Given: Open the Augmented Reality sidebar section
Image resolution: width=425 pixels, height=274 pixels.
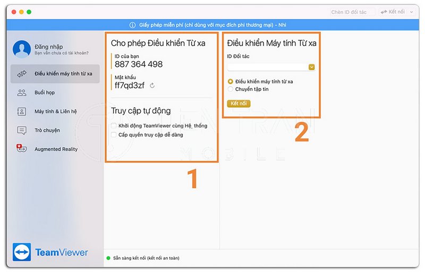Looking at the screenshot, I should click(55, 149).
